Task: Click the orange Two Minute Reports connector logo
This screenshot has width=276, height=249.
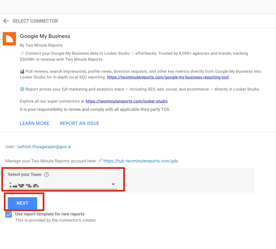Action: point(9,39)
